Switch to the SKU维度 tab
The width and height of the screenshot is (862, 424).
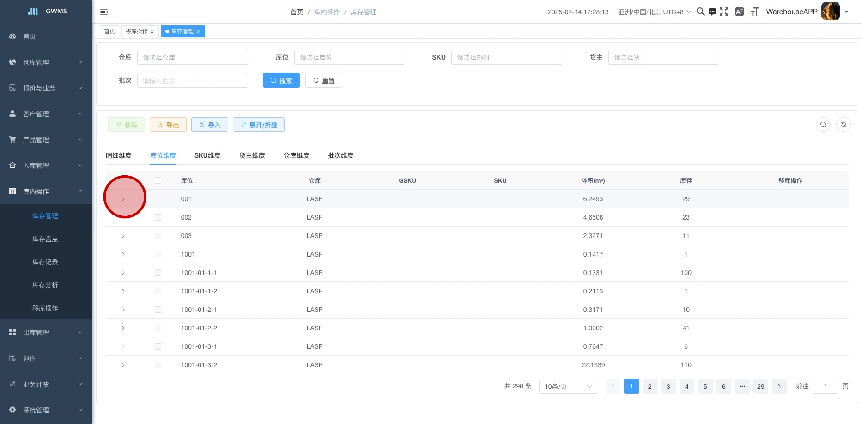(x=207, y=155)
